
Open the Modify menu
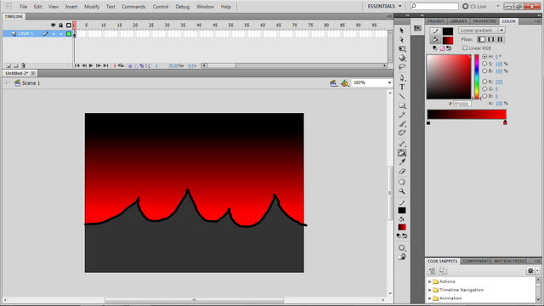(x=92, y=7)
